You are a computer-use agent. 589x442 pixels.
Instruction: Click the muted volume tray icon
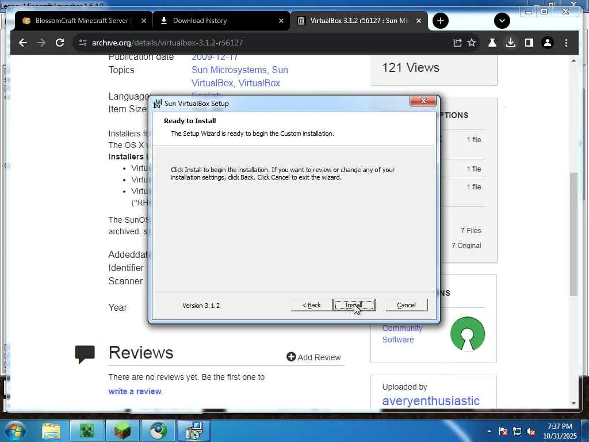pos(531,431)
